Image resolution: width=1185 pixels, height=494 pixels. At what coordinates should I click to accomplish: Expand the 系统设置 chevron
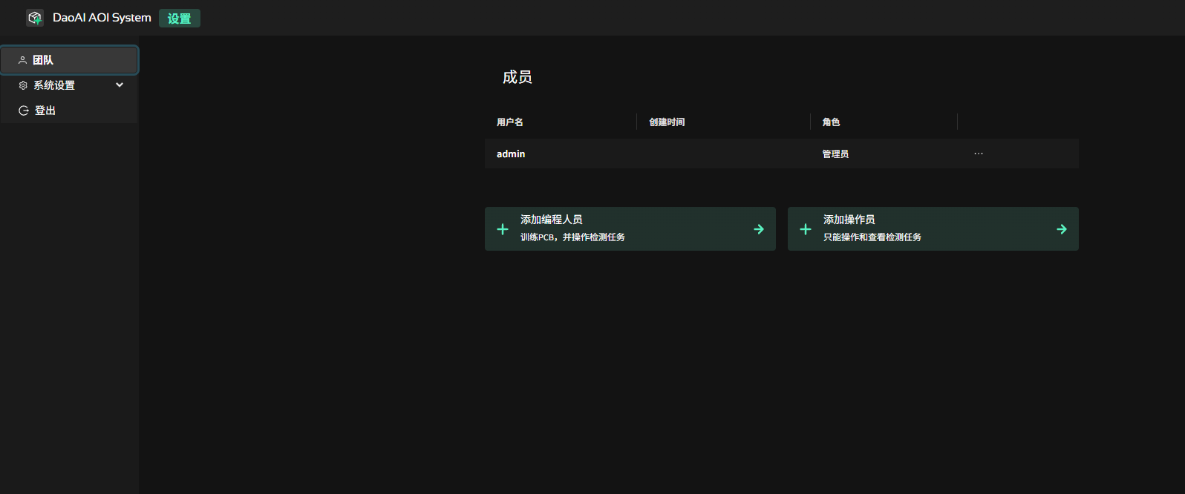point(120,85)
